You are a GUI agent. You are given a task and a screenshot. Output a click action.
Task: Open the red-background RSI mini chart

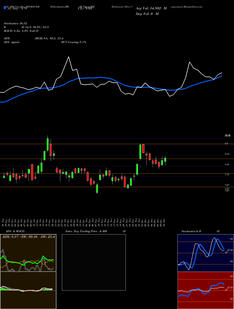(205, 290)
